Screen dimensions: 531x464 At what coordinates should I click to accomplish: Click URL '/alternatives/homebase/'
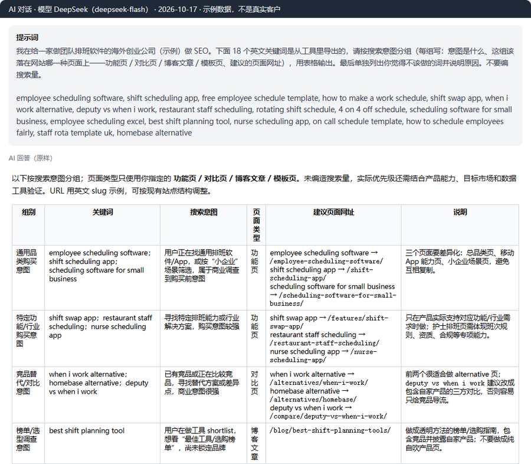point(313,400)
